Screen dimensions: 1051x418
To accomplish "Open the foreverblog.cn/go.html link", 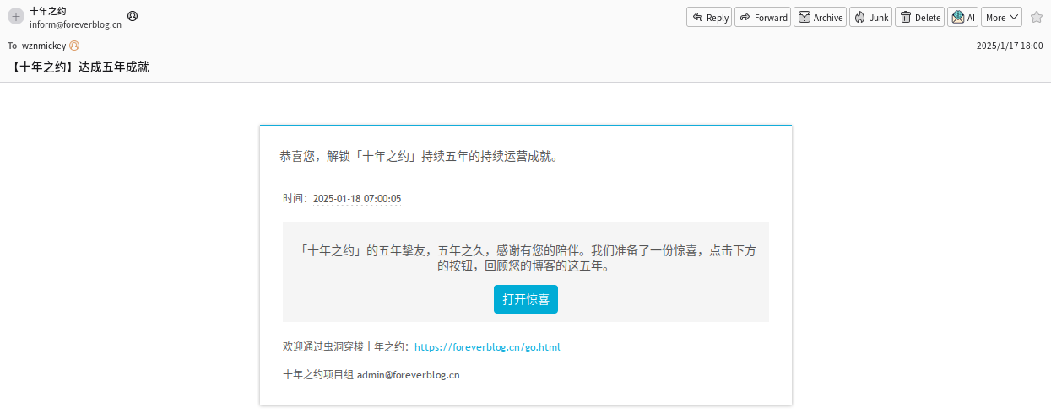I will click(x=487, y=347).
